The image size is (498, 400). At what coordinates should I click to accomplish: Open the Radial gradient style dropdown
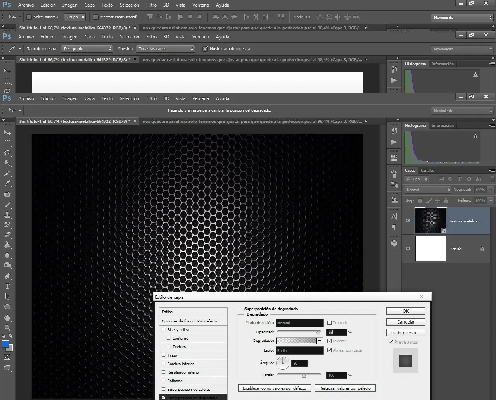pos(300,350)
